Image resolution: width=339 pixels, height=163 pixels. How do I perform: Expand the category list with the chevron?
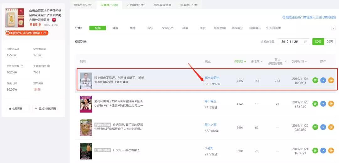pyautogui.click(x=333, y=28)
